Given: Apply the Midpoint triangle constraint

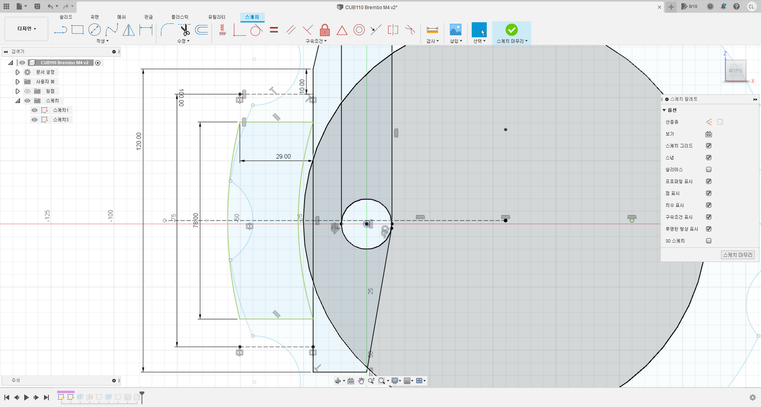Looking at the screenshot, I should click(342, 30).
